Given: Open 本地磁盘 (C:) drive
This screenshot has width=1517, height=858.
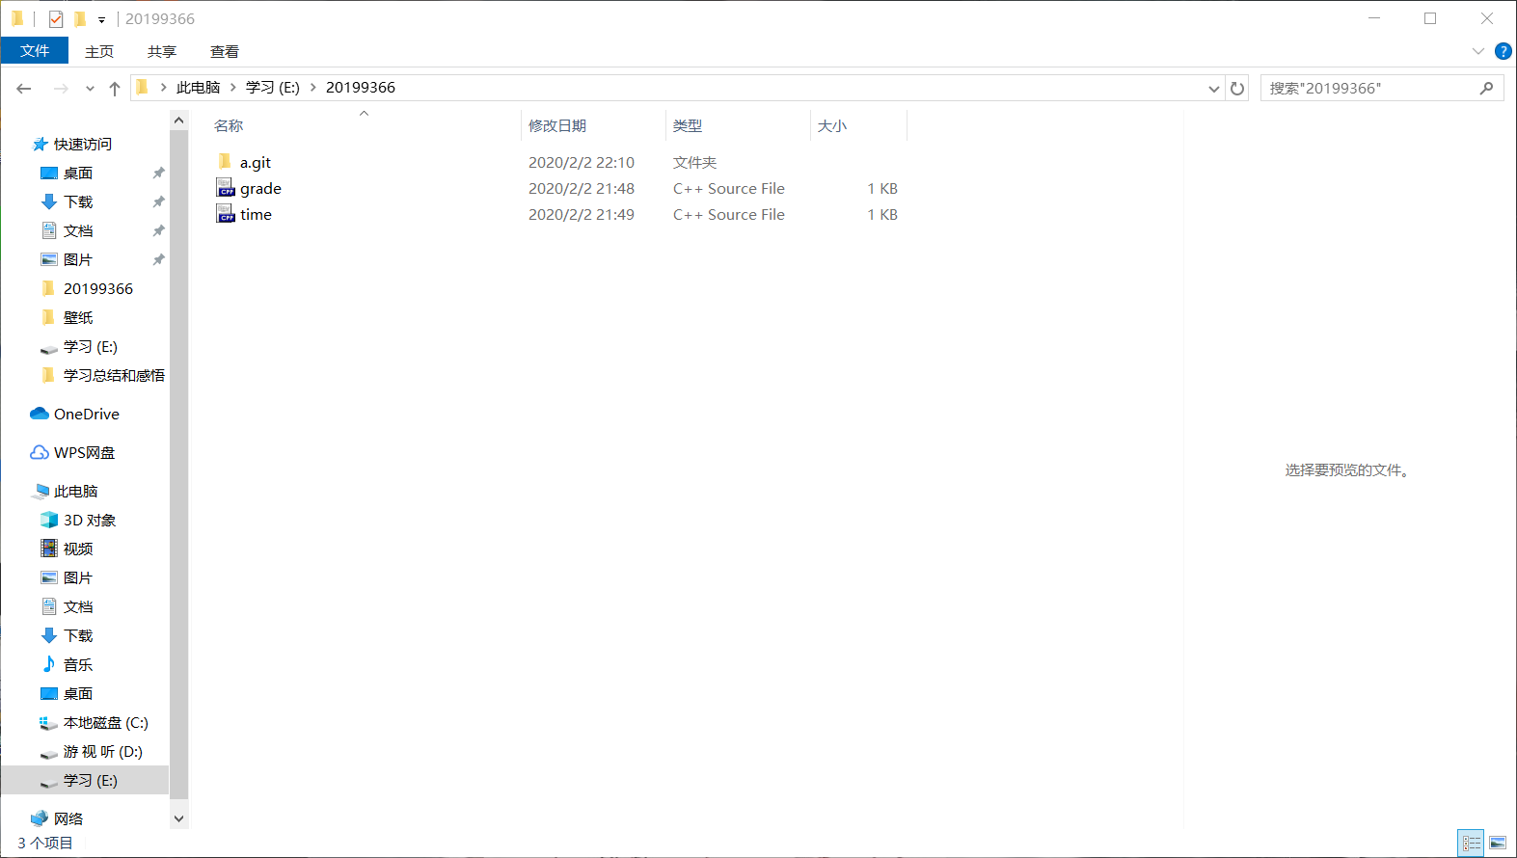Looking at the screenshot, I should (106, 723).
